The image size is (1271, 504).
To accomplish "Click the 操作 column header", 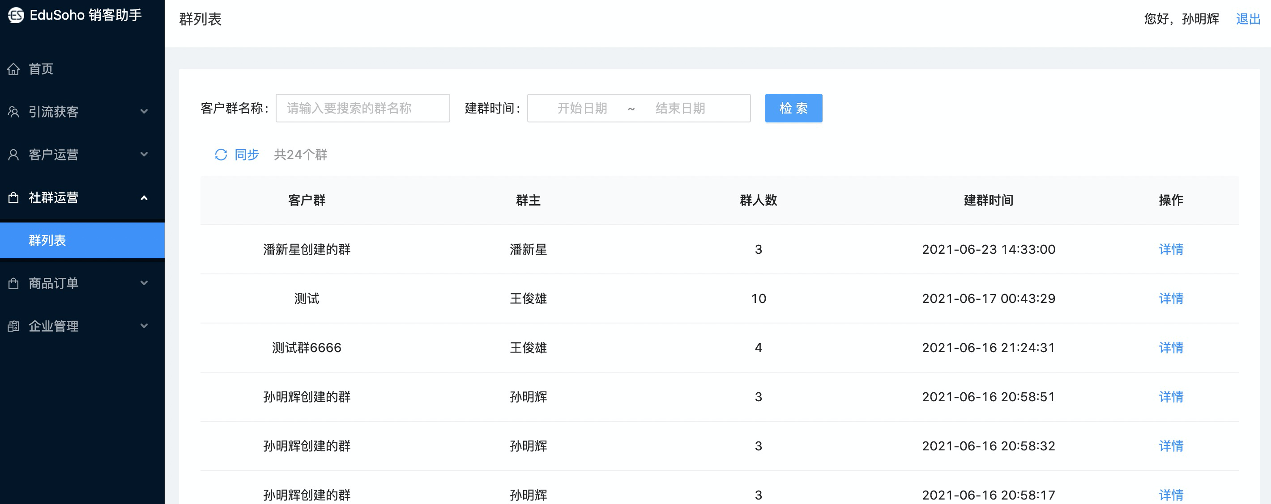I will point(1171,201).
